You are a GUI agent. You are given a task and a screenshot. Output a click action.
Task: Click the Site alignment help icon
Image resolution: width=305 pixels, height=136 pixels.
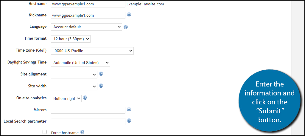[101, 74]
